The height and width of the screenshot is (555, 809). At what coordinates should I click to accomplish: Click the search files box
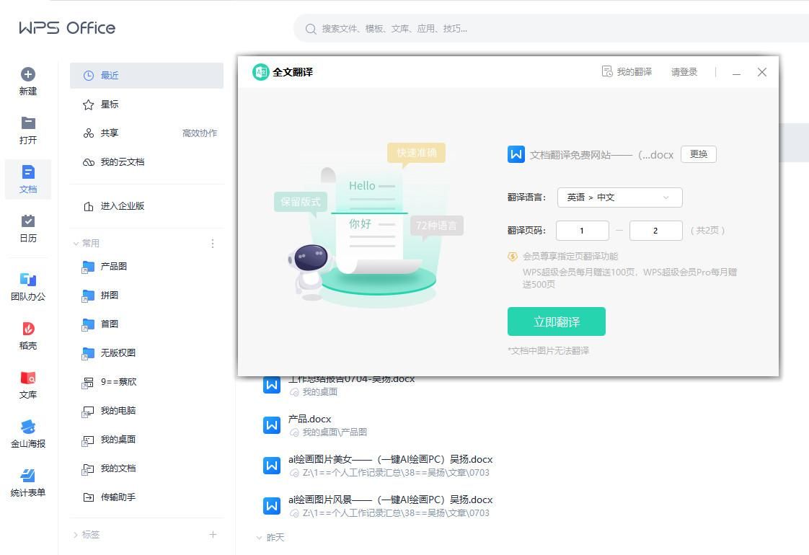coord(551,28)
